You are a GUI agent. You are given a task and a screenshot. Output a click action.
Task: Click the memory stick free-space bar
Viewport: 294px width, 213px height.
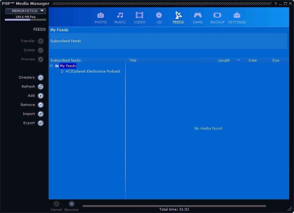26,20
